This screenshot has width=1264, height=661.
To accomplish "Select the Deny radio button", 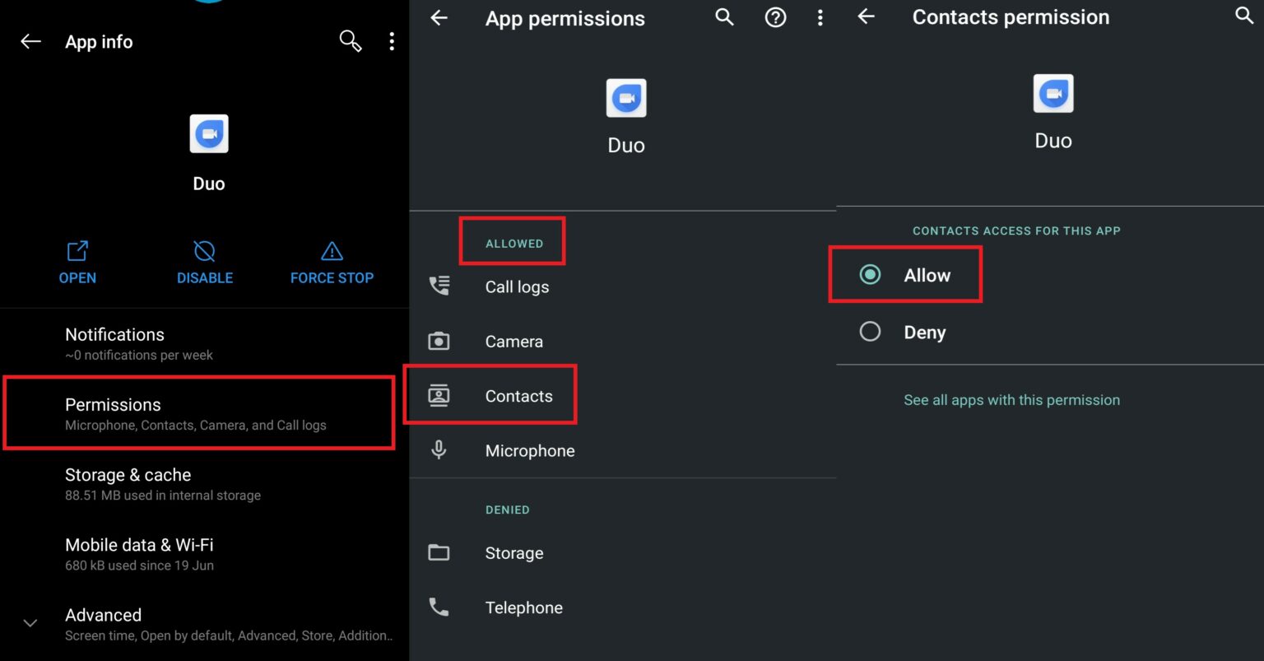I will pyautogui.click(x=870, y=332).
